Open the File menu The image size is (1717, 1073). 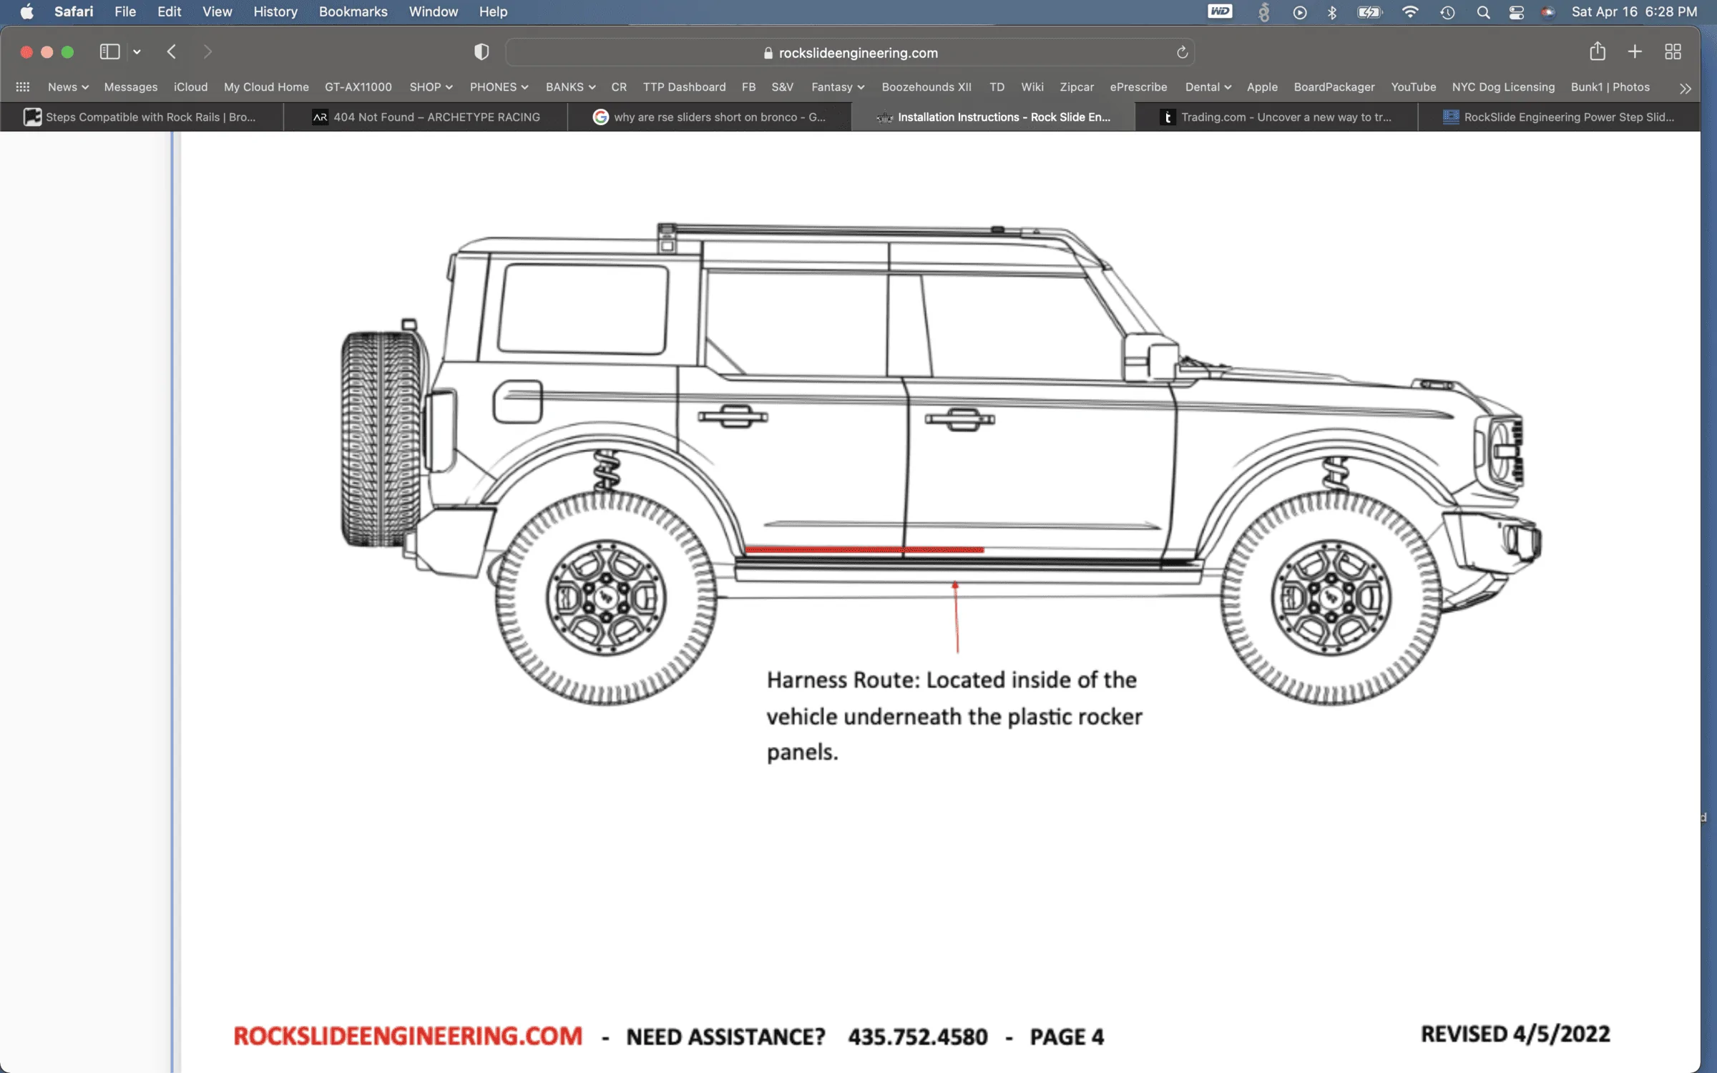pyautogui.click(x=125, y=11)
